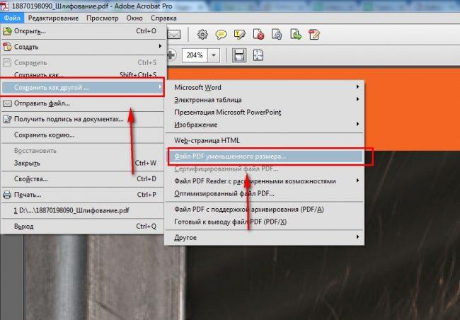
Task: Open the Редактирование menu
Action: point(53,18)
